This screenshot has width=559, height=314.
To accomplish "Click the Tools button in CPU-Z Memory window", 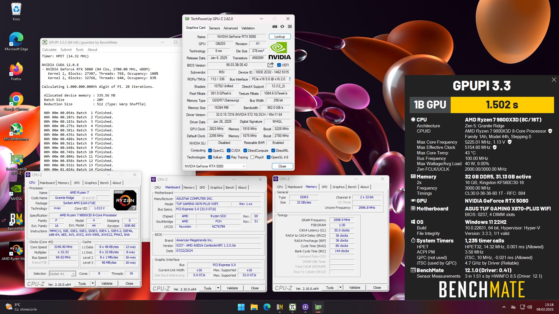I will pos(330,288).
